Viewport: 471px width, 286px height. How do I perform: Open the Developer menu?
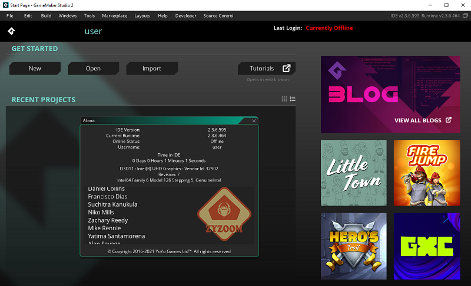(185, 16)
